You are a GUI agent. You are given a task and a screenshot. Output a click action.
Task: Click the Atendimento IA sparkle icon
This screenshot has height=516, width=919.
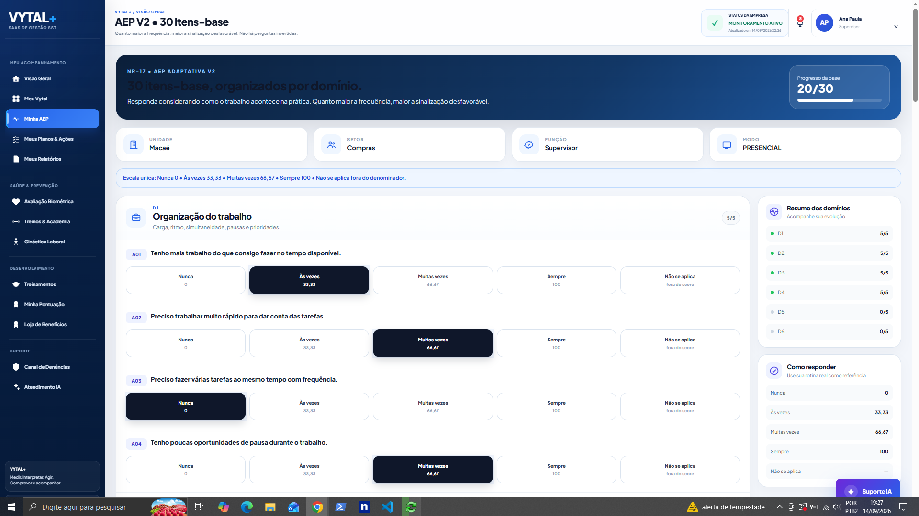click(x=16, y=387)
